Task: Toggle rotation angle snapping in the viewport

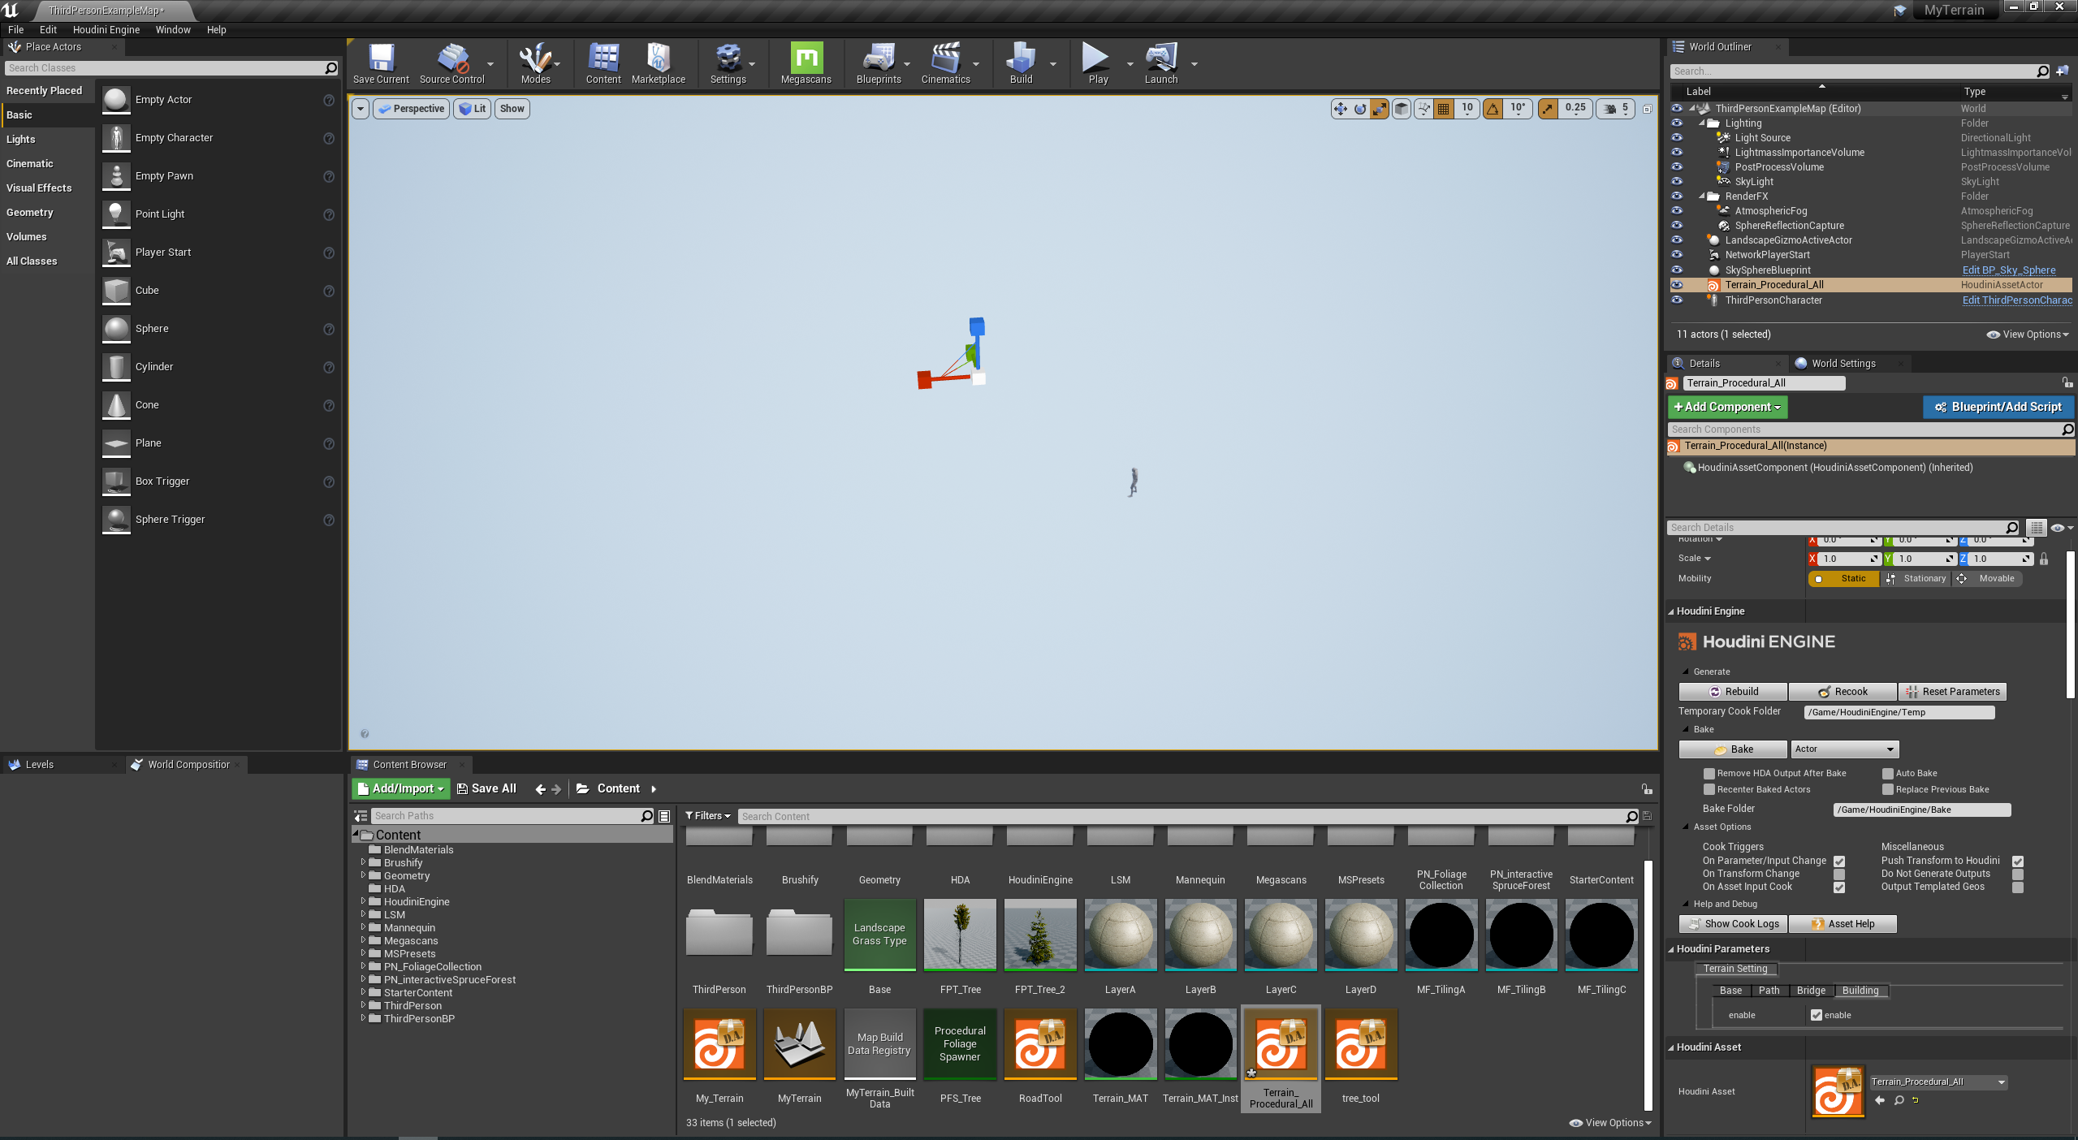Action: 1493,109
